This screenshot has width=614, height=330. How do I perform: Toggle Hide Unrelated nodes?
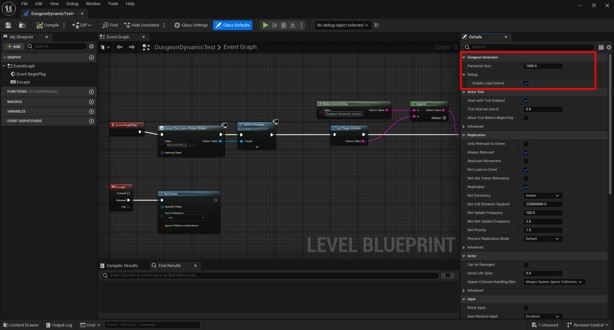click(142, 25)
